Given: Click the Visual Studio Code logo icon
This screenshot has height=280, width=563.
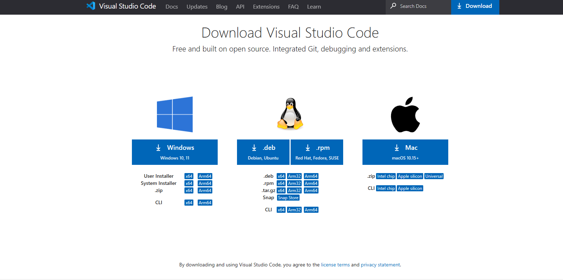Looking at the screenshot, I should 91,6.
